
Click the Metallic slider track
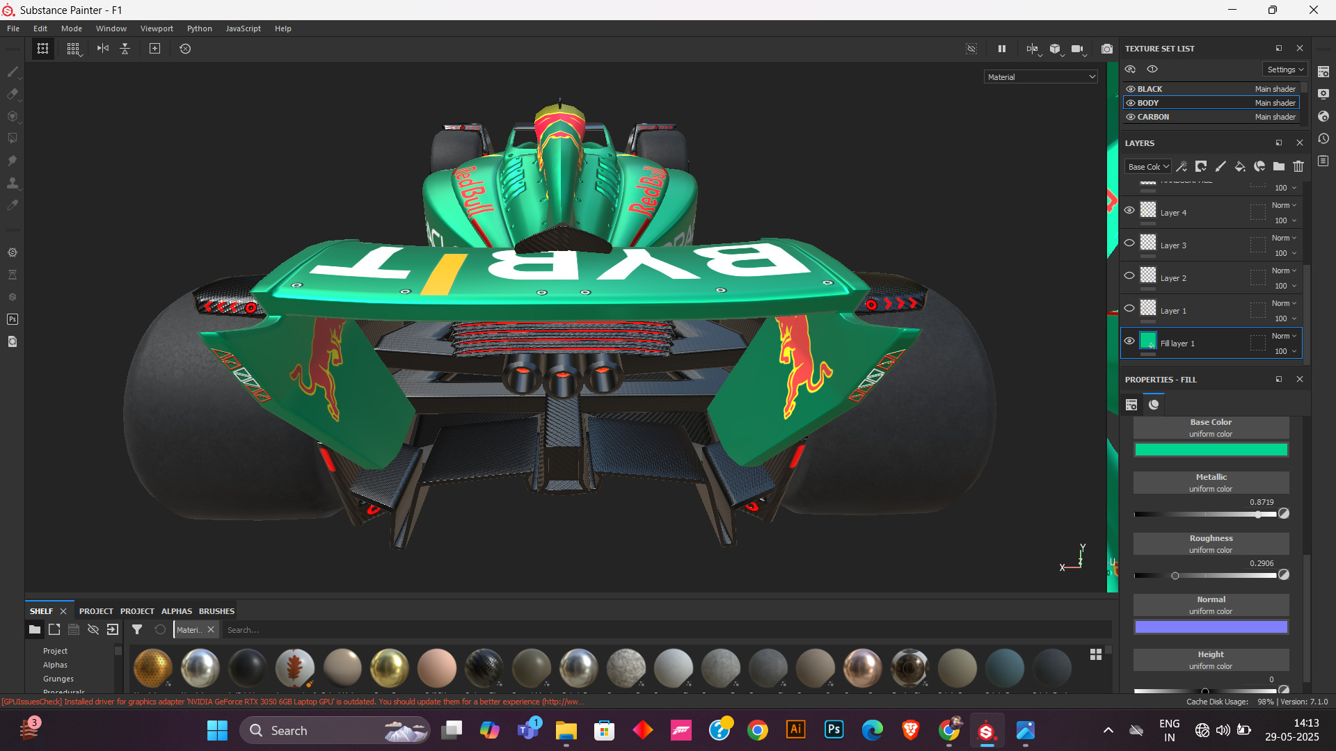pyautogui.click(x=1205, y=515)
